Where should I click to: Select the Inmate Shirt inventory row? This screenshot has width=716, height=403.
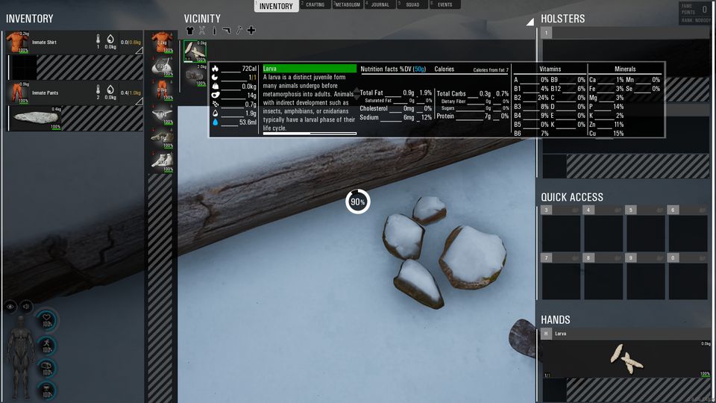[x=75, y=42]
